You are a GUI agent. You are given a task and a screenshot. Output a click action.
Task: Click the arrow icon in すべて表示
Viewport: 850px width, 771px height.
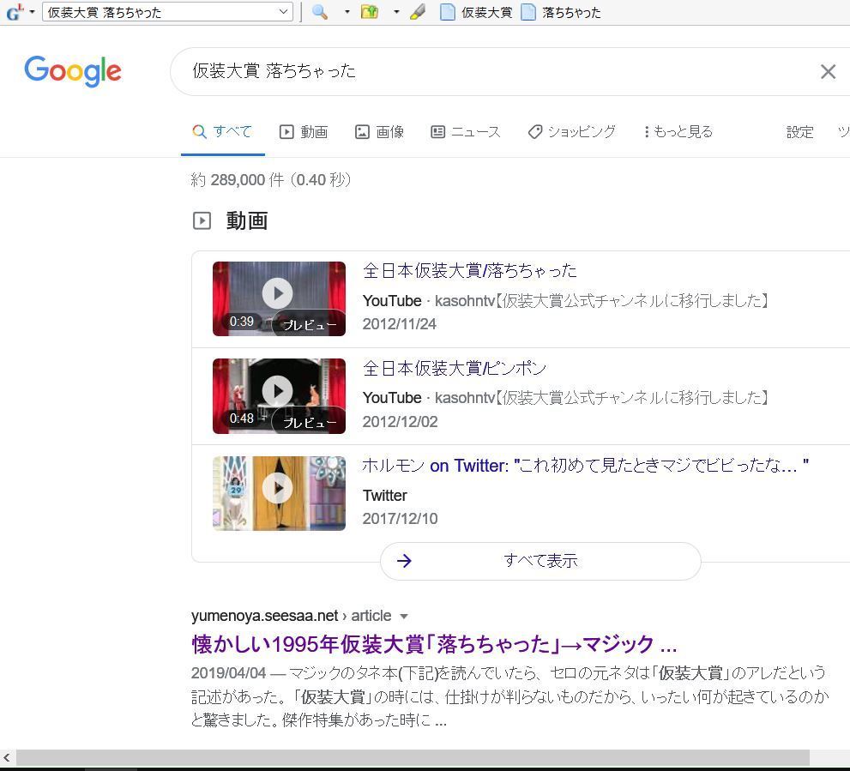pos(404,561)
